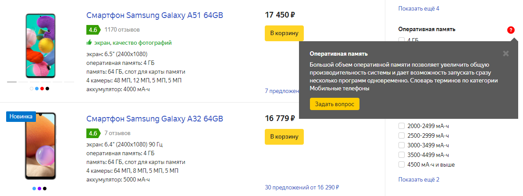Screen dimensions: 523x196
Task: Check the 2000-2499 мА·ч battery filter
Action: 401,126
